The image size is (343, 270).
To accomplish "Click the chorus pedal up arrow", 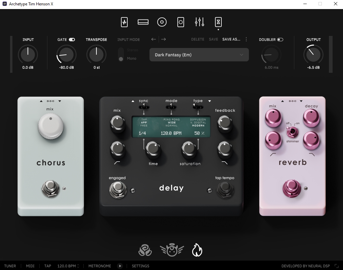I will 41,101.
